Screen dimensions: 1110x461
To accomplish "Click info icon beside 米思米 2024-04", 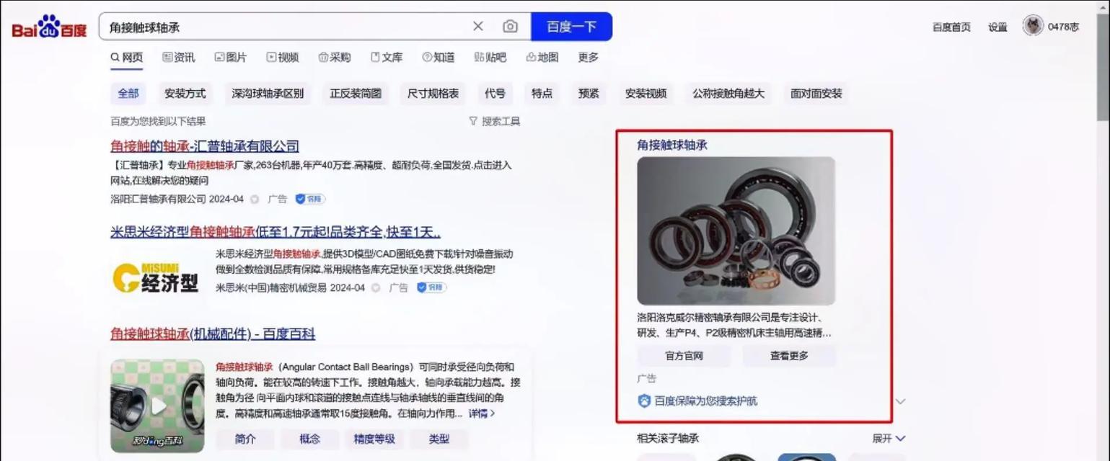I will (x=376, y=287).
